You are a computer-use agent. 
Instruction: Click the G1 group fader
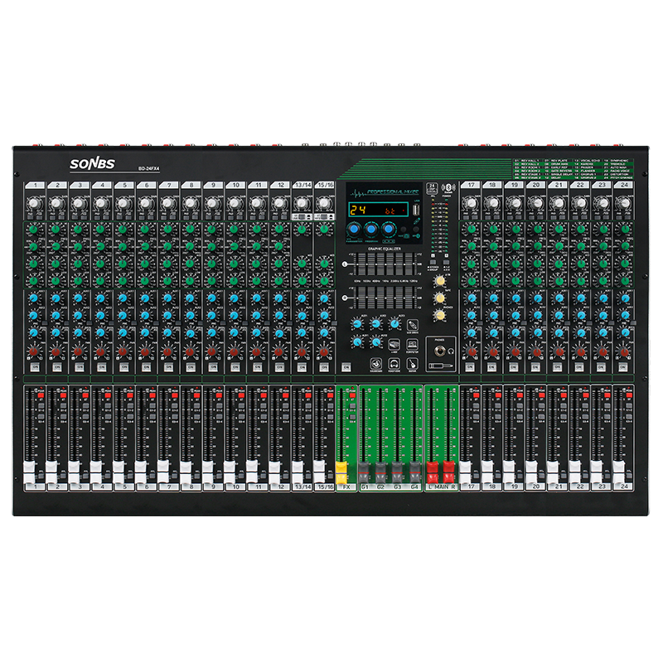coord(365,472)
